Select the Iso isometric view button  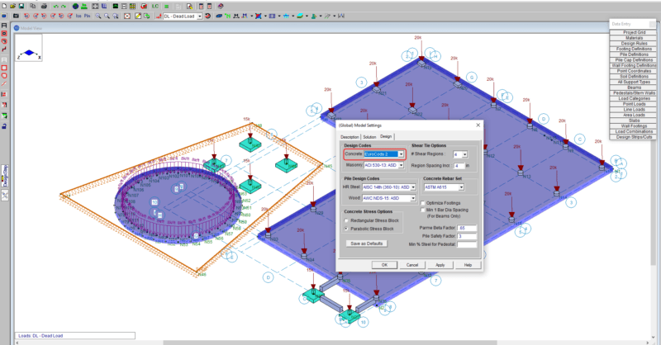click(78, 15)
